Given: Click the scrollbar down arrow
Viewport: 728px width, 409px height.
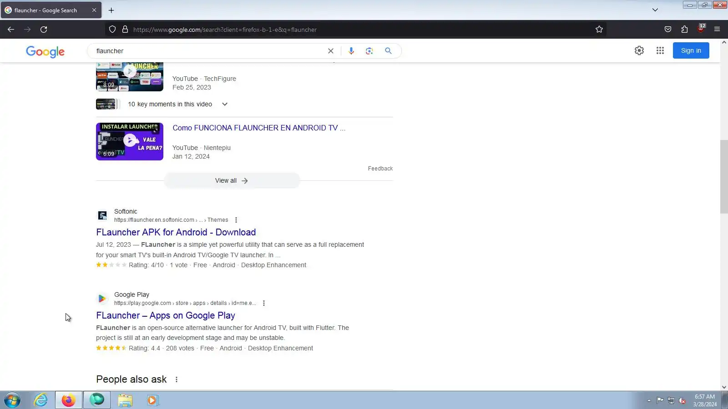Looking at the screenshot, I should click(x=724, y=387).
